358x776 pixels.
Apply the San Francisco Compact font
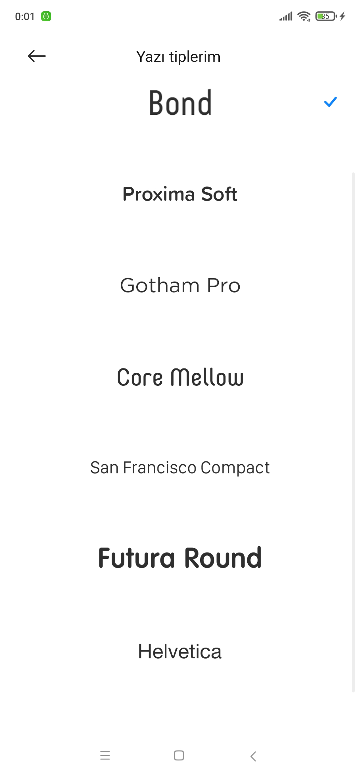coord(180,468)
